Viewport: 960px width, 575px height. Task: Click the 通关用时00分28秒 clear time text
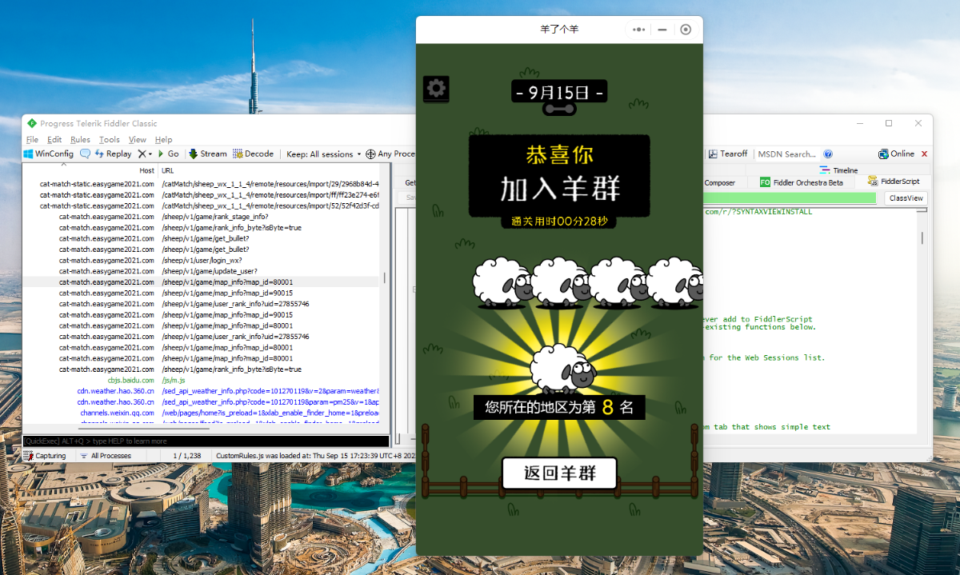coord(559,221)
